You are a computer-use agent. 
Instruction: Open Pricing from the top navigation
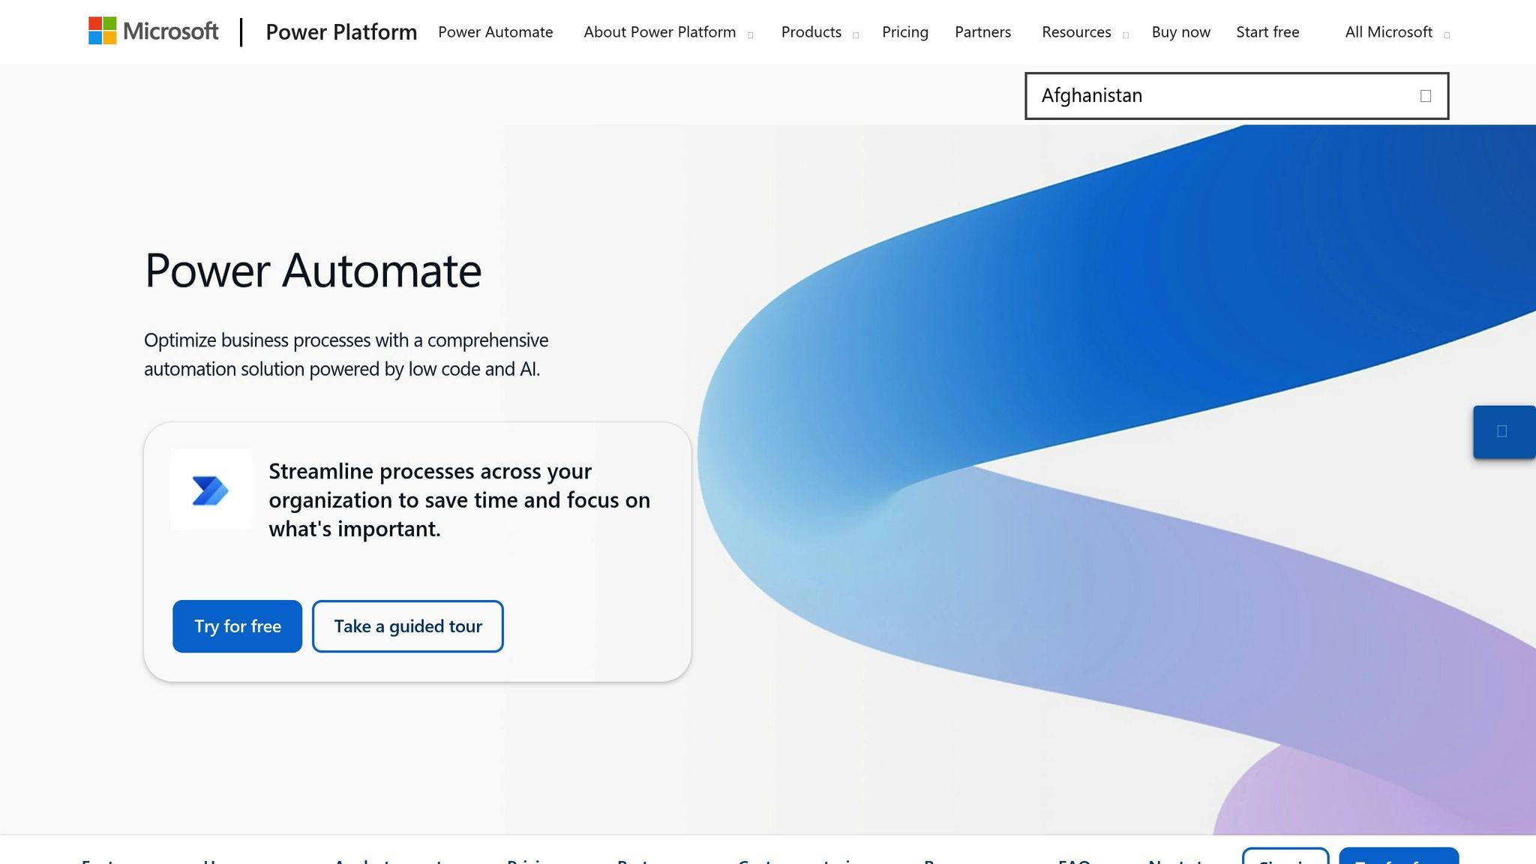905,32
